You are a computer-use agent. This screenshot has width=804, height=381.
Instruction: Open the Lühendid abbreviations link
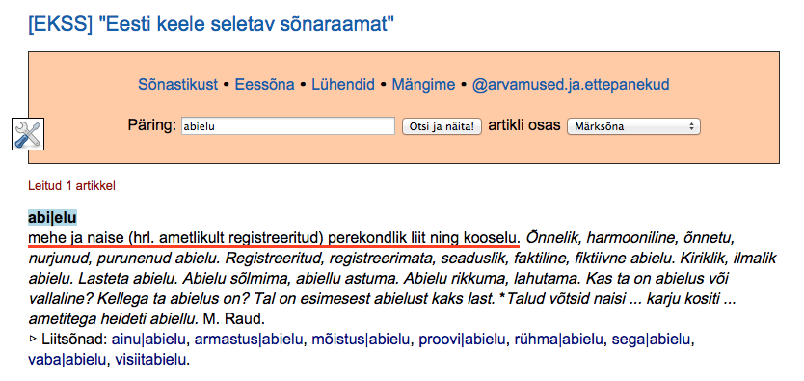343,85
